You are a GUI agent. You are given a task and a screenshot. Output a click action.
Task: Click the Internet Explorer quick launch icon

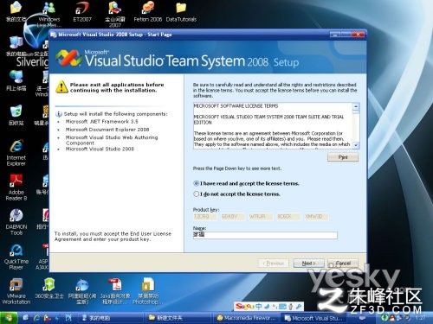(36, 318)
